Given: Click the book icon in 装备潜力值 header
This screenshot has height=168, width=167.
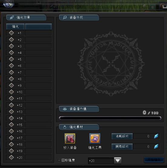Looking at the screenshot, I should click(x=65, y=109).
